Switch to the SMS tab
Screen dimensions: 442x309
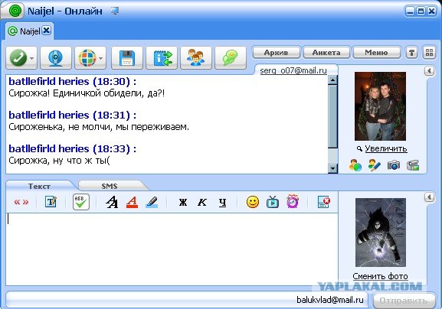click(110, 187)
